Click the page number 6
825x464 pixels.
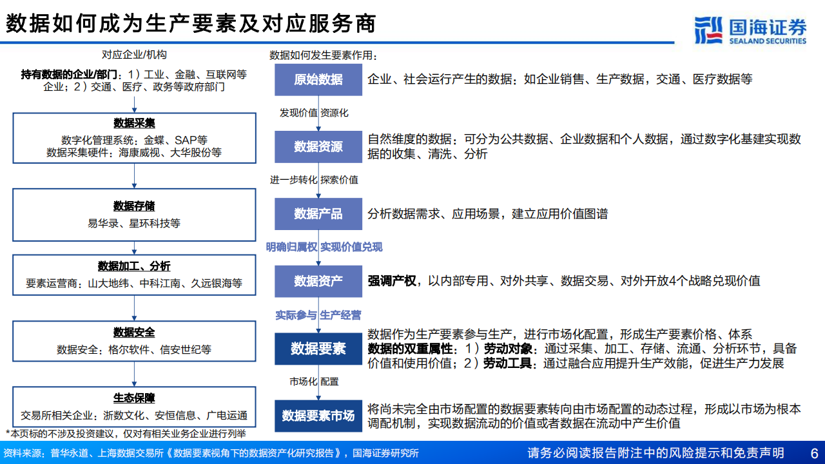pos(813,452)
